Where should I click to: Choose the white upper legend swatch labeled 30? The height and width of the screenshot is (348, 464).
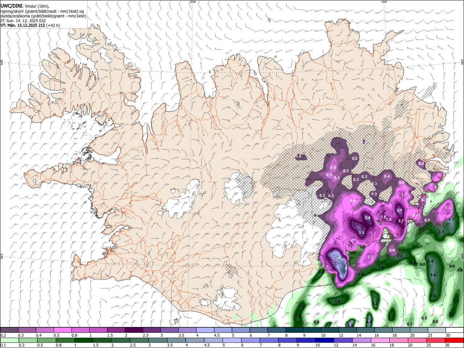coord(455,330)
